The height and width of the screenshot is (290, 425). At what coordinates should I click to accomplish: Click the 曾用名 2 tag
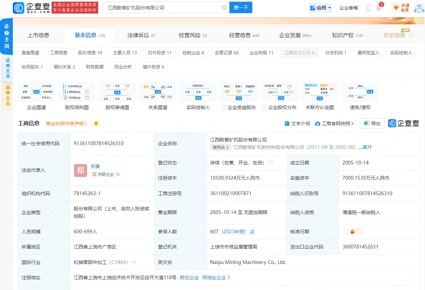point(221,147)
